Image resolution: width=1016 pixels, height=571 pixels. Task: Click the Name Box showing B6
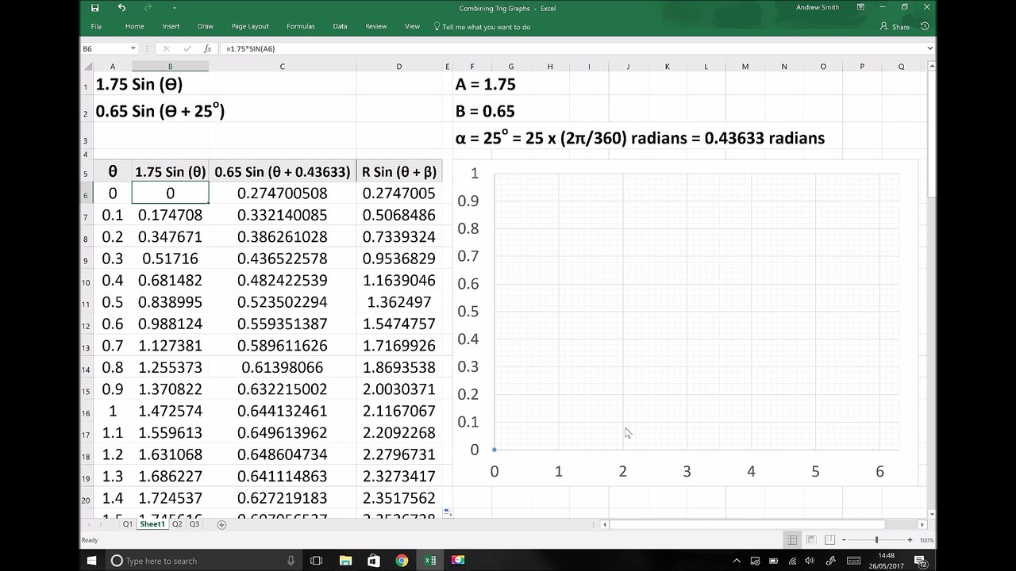click(105, 48)
